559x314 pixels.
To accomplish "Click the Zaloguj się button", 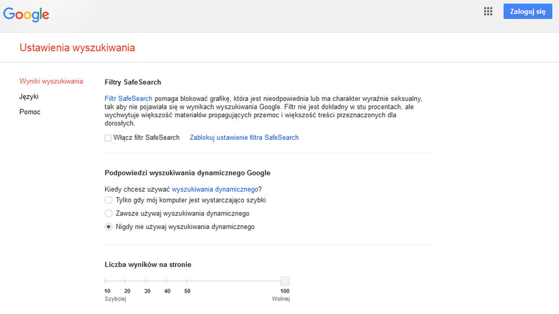I will tap(527, 11).
